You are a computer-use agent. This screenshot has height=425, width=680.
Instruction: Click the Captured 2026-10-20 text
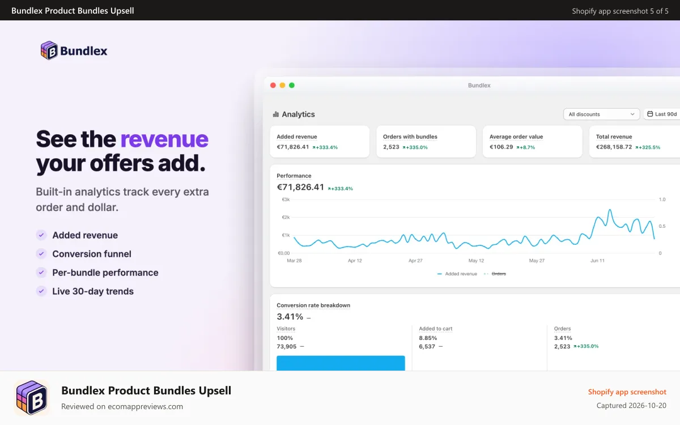pyautogui.click(x=631, y=405)
